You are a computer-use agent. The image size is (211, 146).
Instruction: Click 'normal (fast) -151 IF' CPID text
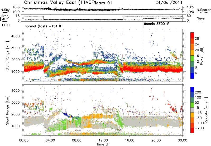point(43,26)
